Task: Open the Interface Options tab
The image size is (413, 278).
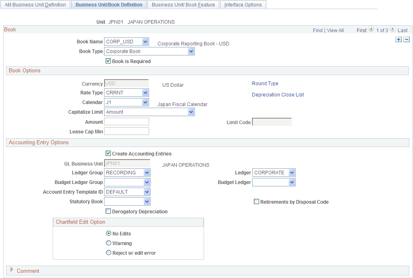Action: tap(243, 5)
